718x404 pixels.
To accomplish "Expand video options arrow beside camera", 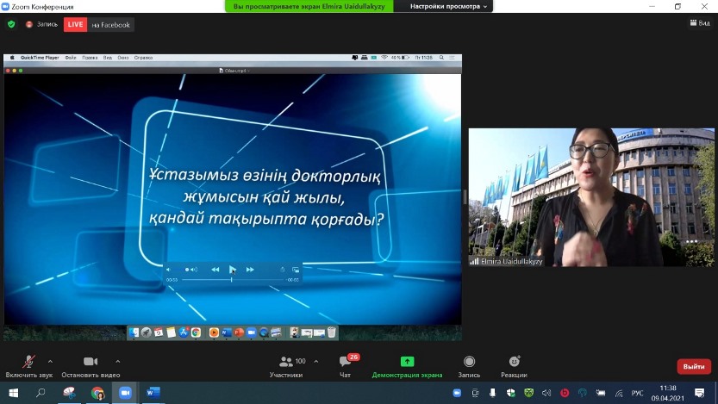I will 118,361.
